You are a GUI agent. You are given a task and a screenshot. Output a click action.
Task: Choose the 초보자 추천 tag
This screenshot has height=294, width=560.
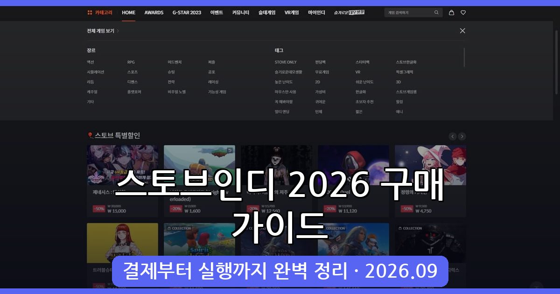click(365, 102)
